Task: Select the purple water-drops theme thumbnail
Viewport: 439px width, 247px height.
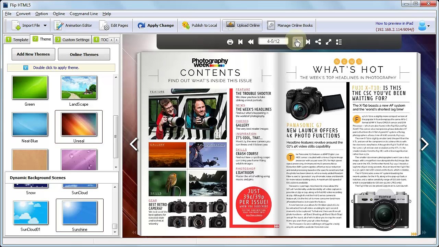Action: tap(79, 160)
